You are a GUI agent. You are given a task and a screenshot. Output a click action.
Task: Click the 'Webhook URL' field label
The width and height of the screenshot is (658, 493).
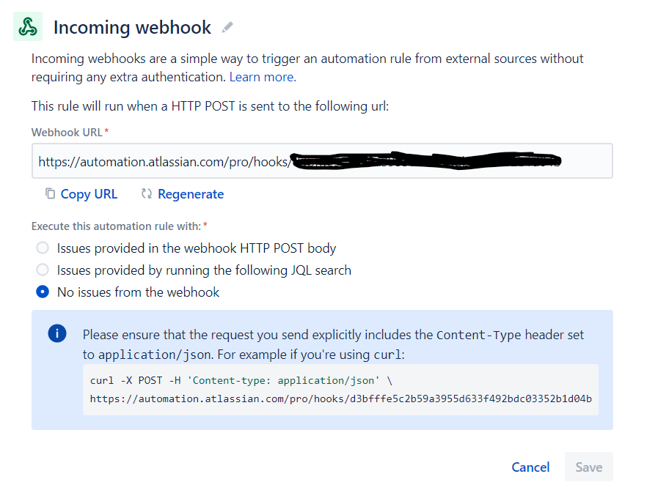pyautogui.click(x=67, y=133)
